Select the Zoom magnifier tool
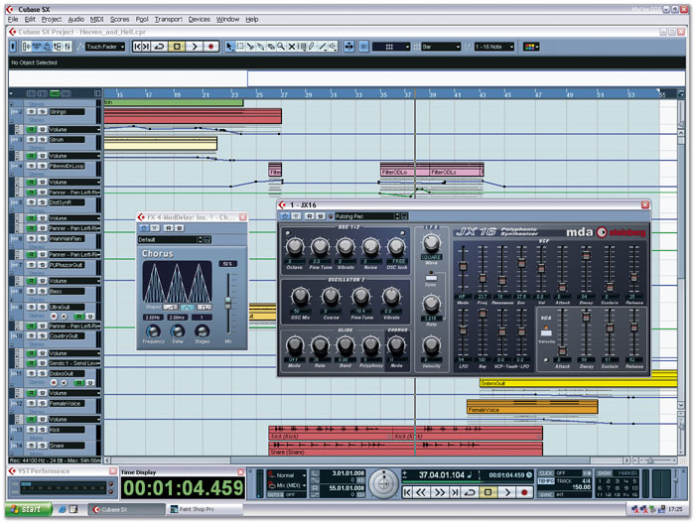 coord(281,47)
